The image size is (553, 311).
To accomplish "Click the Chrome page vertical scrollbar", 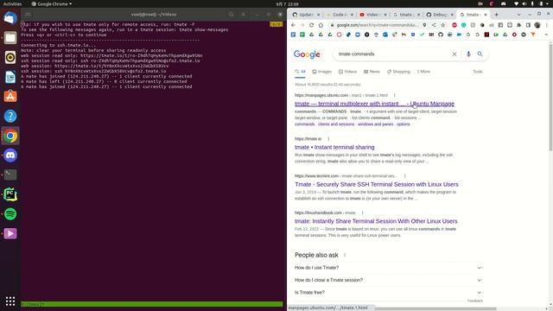I will 550,98.
